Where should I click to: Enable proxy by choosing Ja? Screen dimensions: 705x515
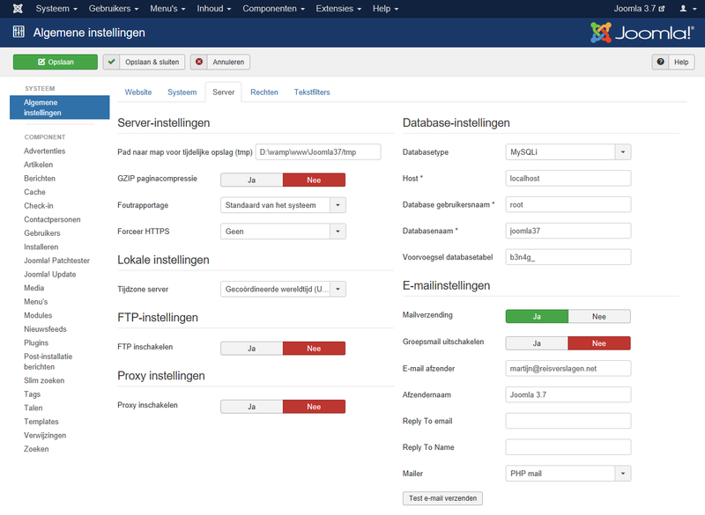click(x=252, y=407)
